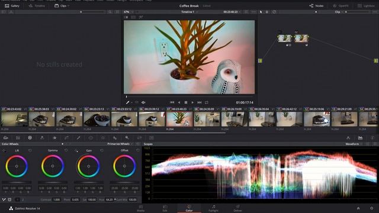The width and height of the screenshot is (379, 213).
Task: Reset the Offset color wheel
Action: pos(138,150)
